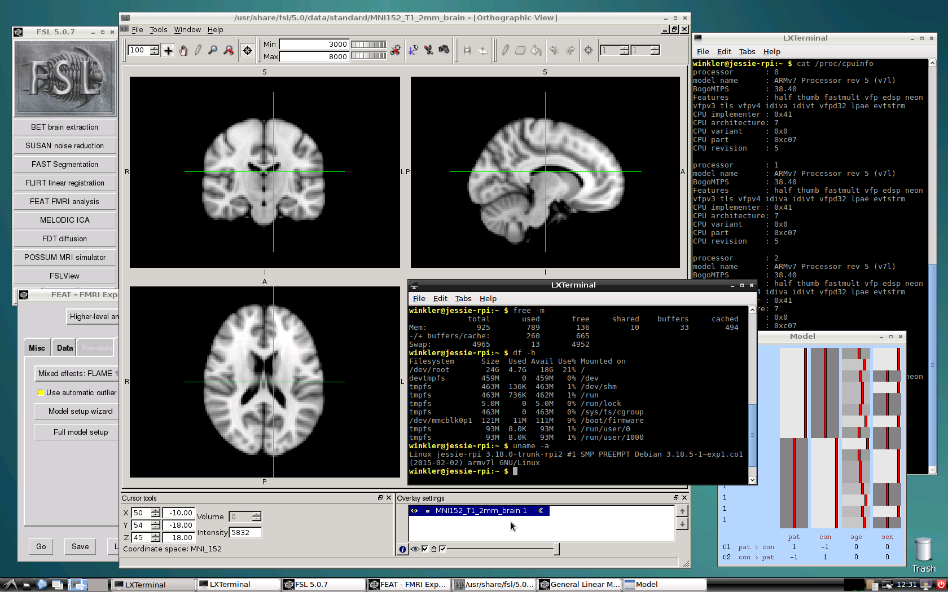Switch to the Misc tab in FEAT
Image resolution: width=948 pixels, height=592 pixels.
pos(37,348)
